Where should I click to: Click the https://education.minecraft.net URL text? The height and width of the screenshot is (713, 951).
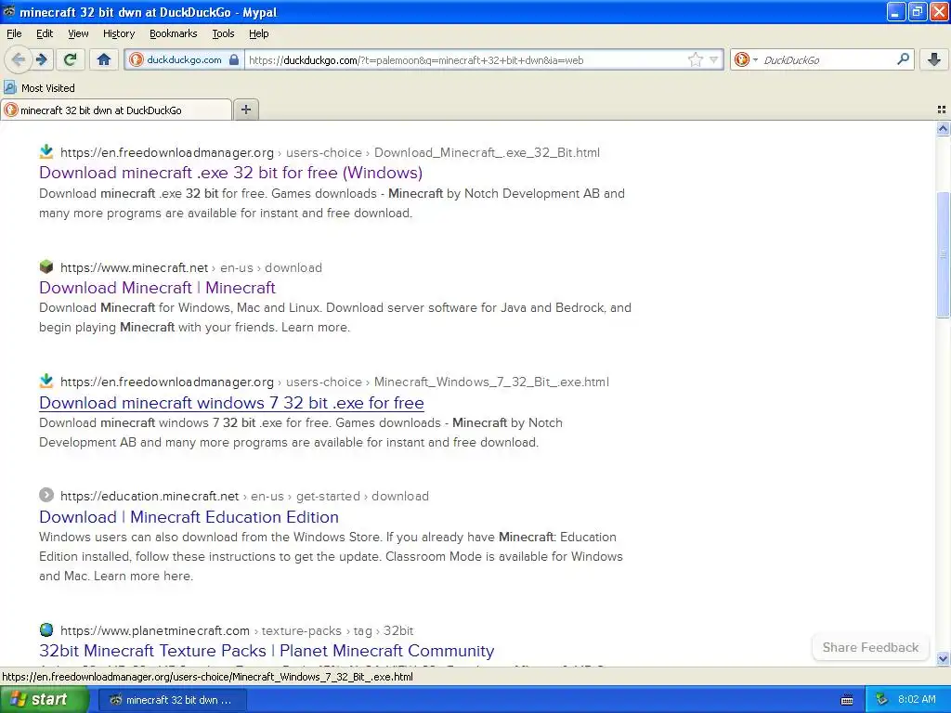150,496
